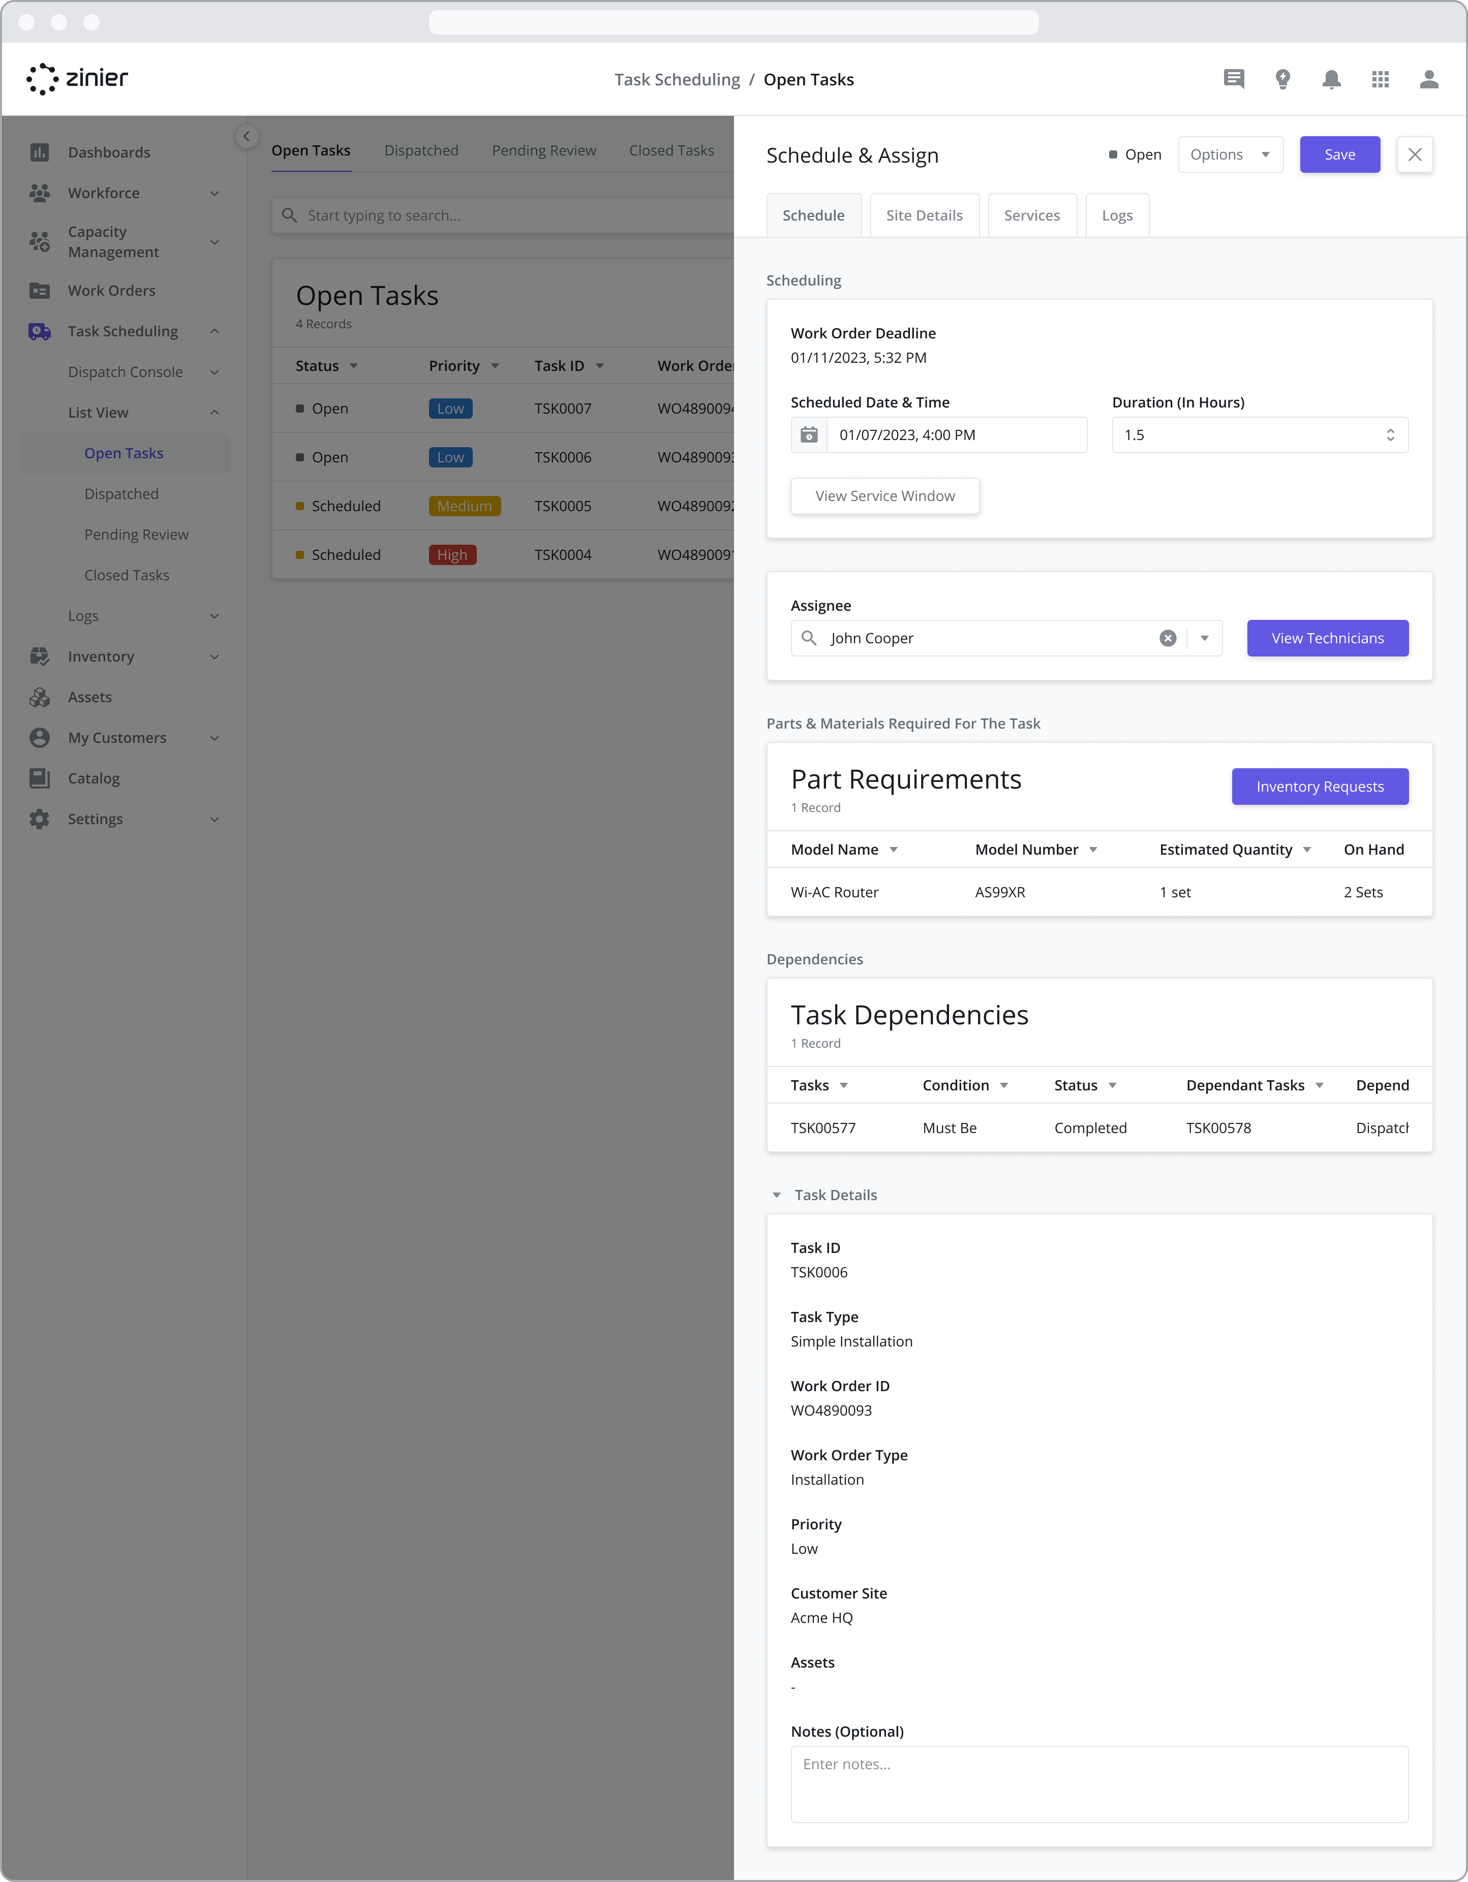Switch to the Services tab
Screen dimensions: 1468x1882
pos(1032,215)
